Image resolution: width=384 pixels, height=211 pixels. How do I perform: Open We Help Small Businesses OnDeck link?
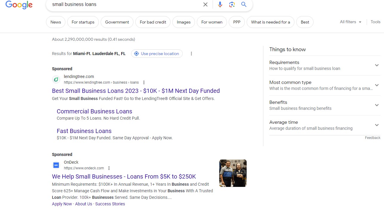(124, 176)
